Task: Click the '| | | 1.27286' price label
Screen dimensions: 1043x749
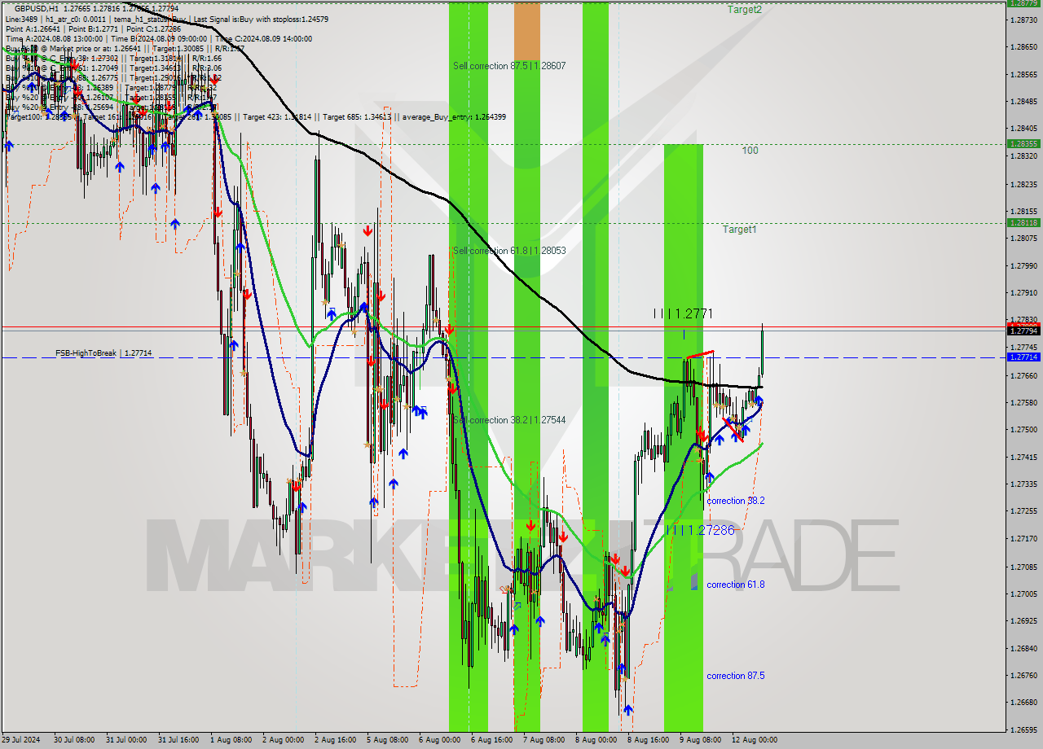Action: (700, 530)
